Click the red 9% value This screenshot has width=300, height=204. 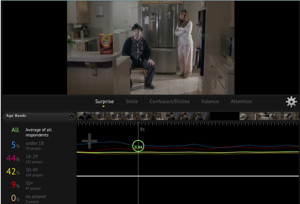pos(15,185)
